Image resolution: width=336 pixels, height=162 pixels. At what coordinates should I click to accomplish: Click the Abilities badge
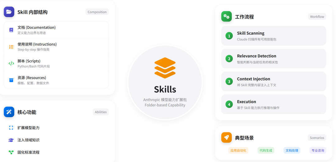101,112
